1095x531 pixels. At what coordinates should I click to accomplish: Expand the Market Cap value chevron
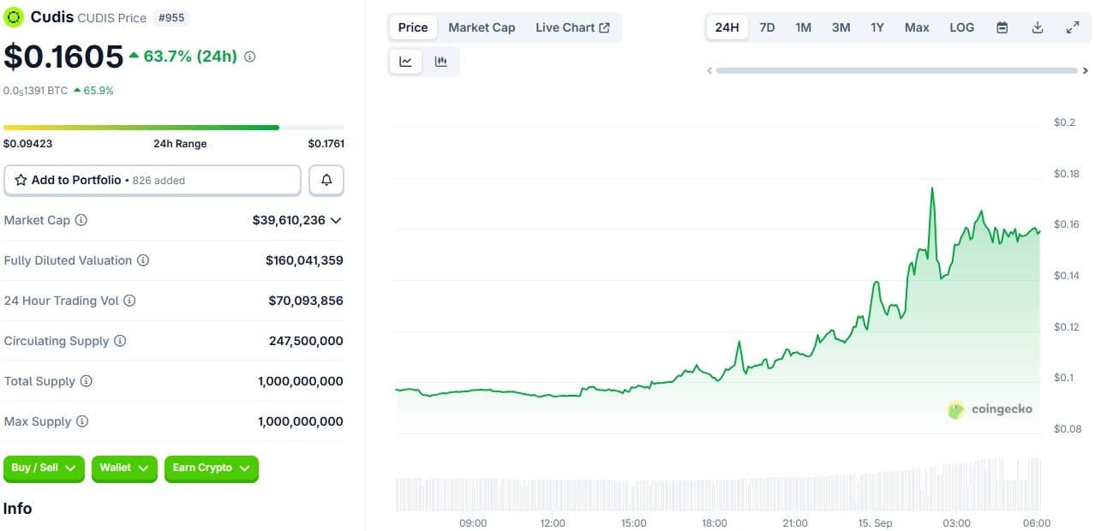coord(336,220)
